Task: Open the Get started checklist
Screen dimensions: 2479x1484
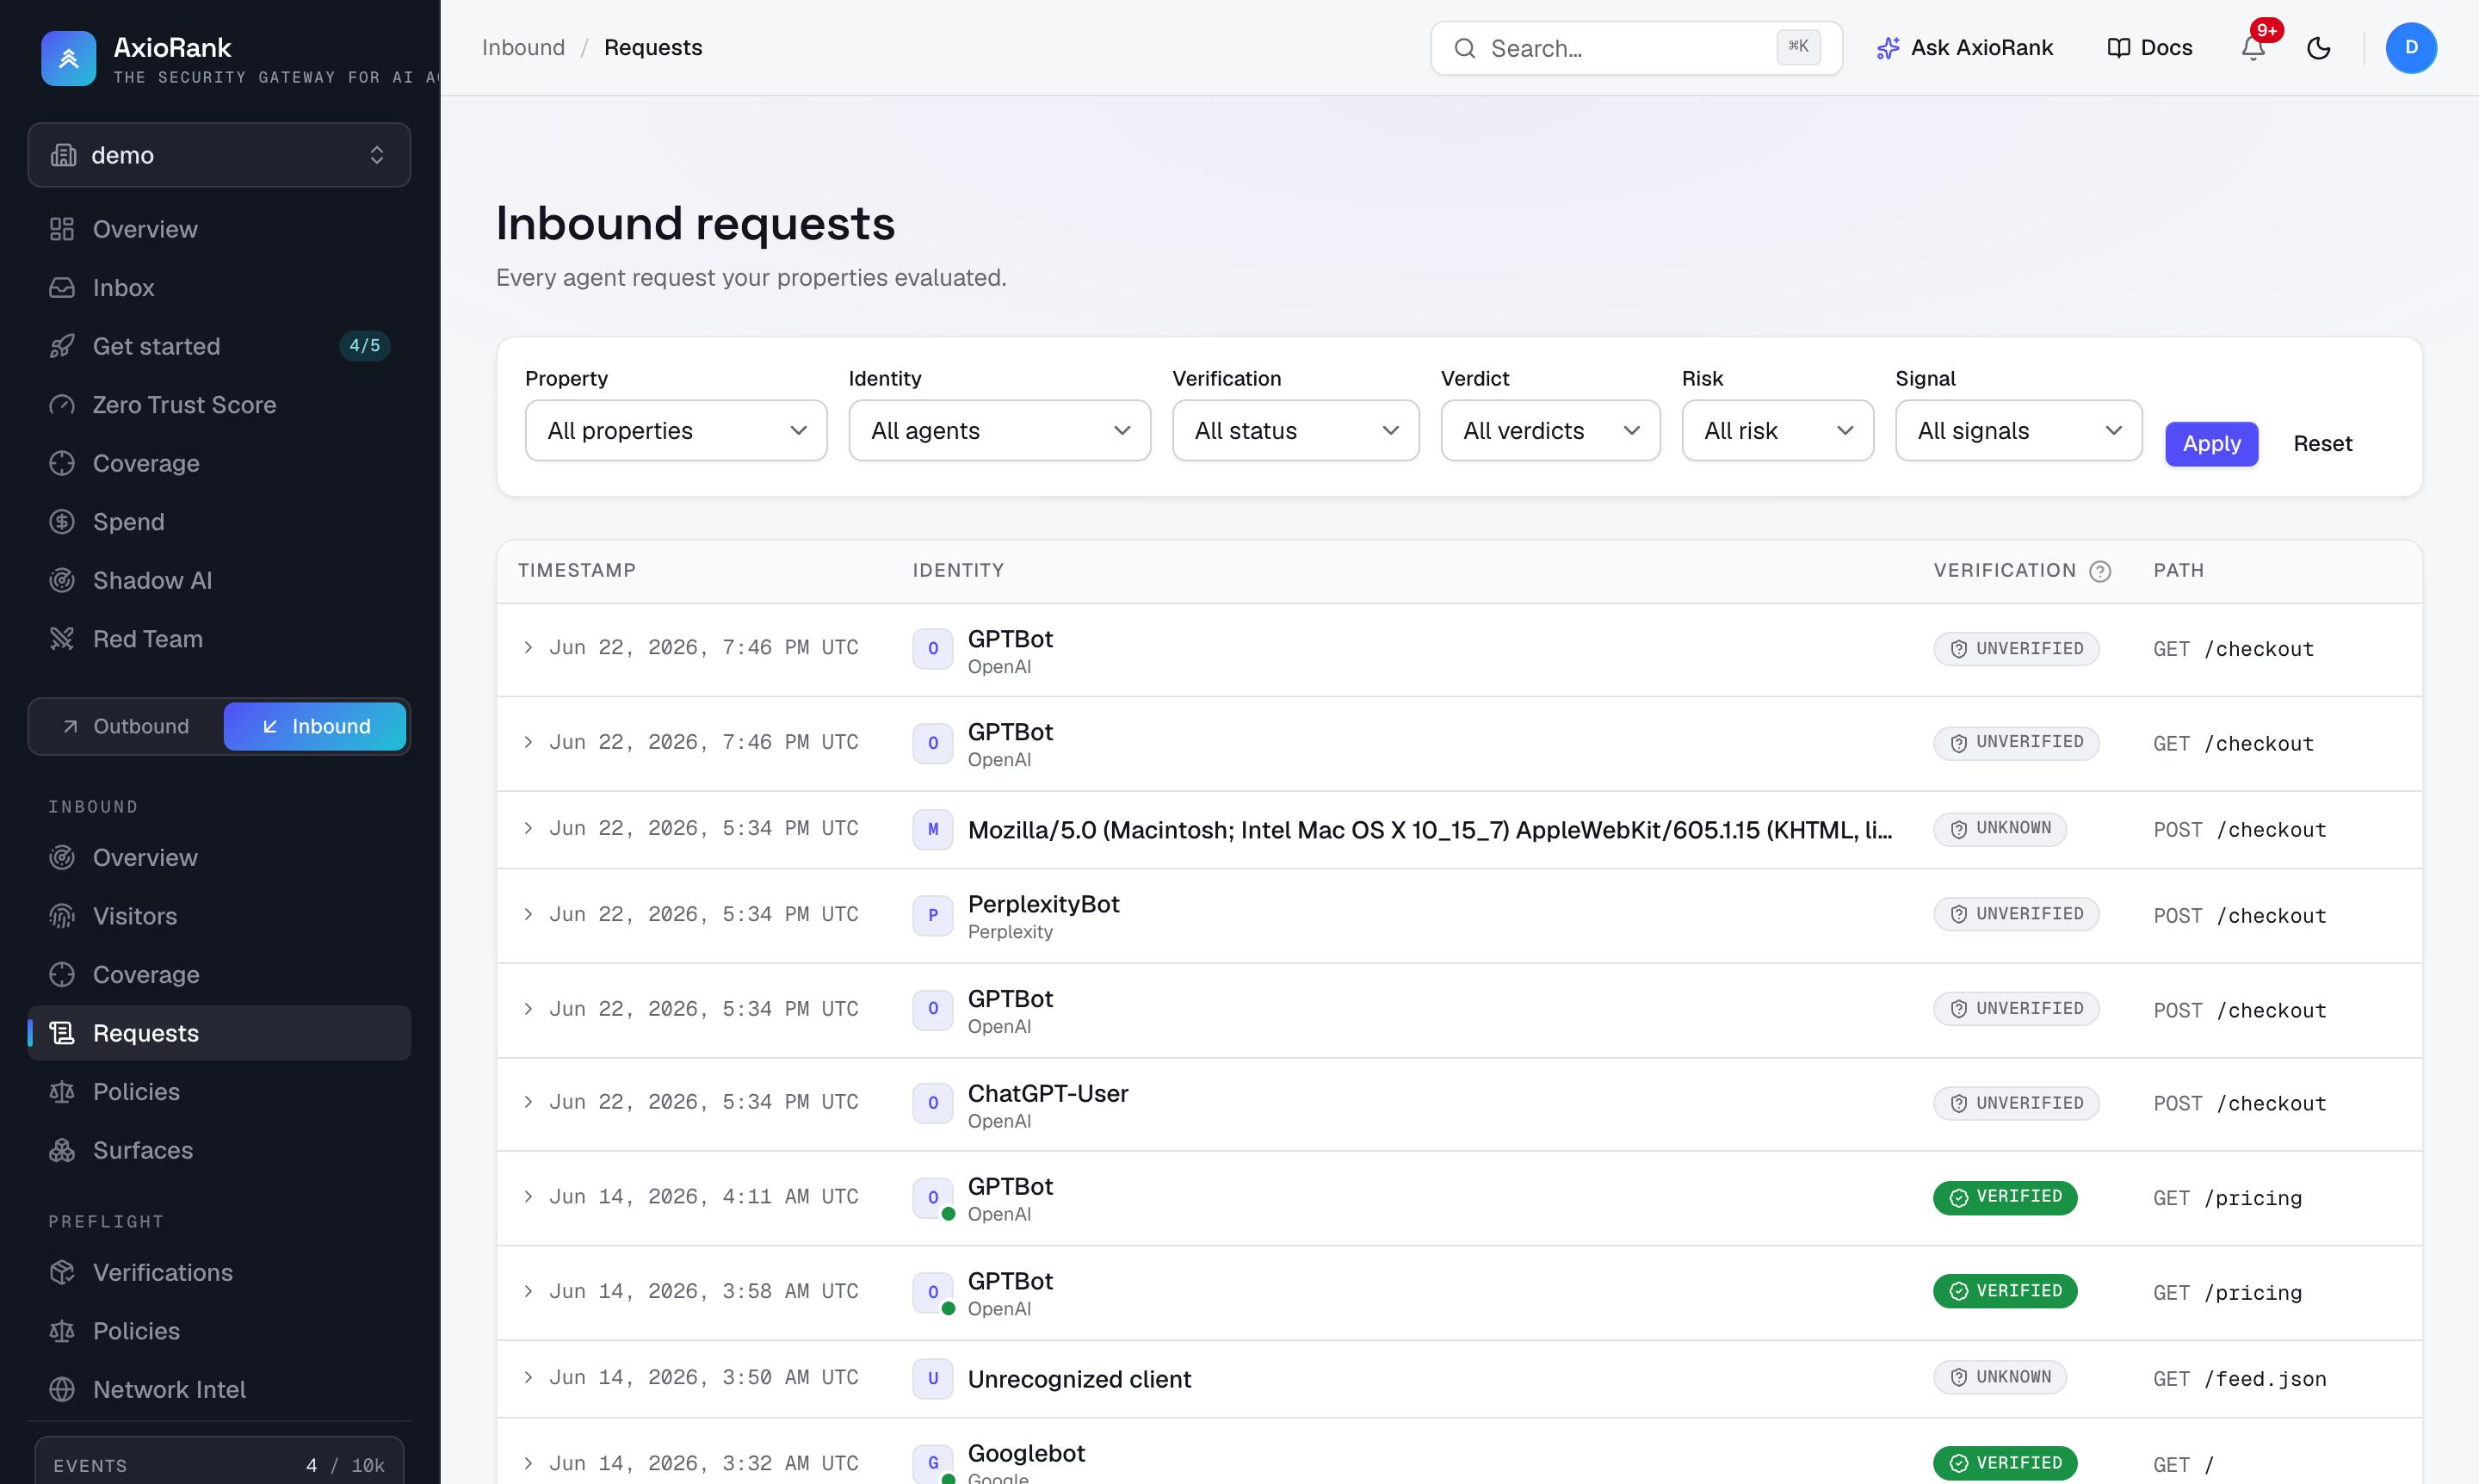Action: pyautogui.click(x=219, y=346)
